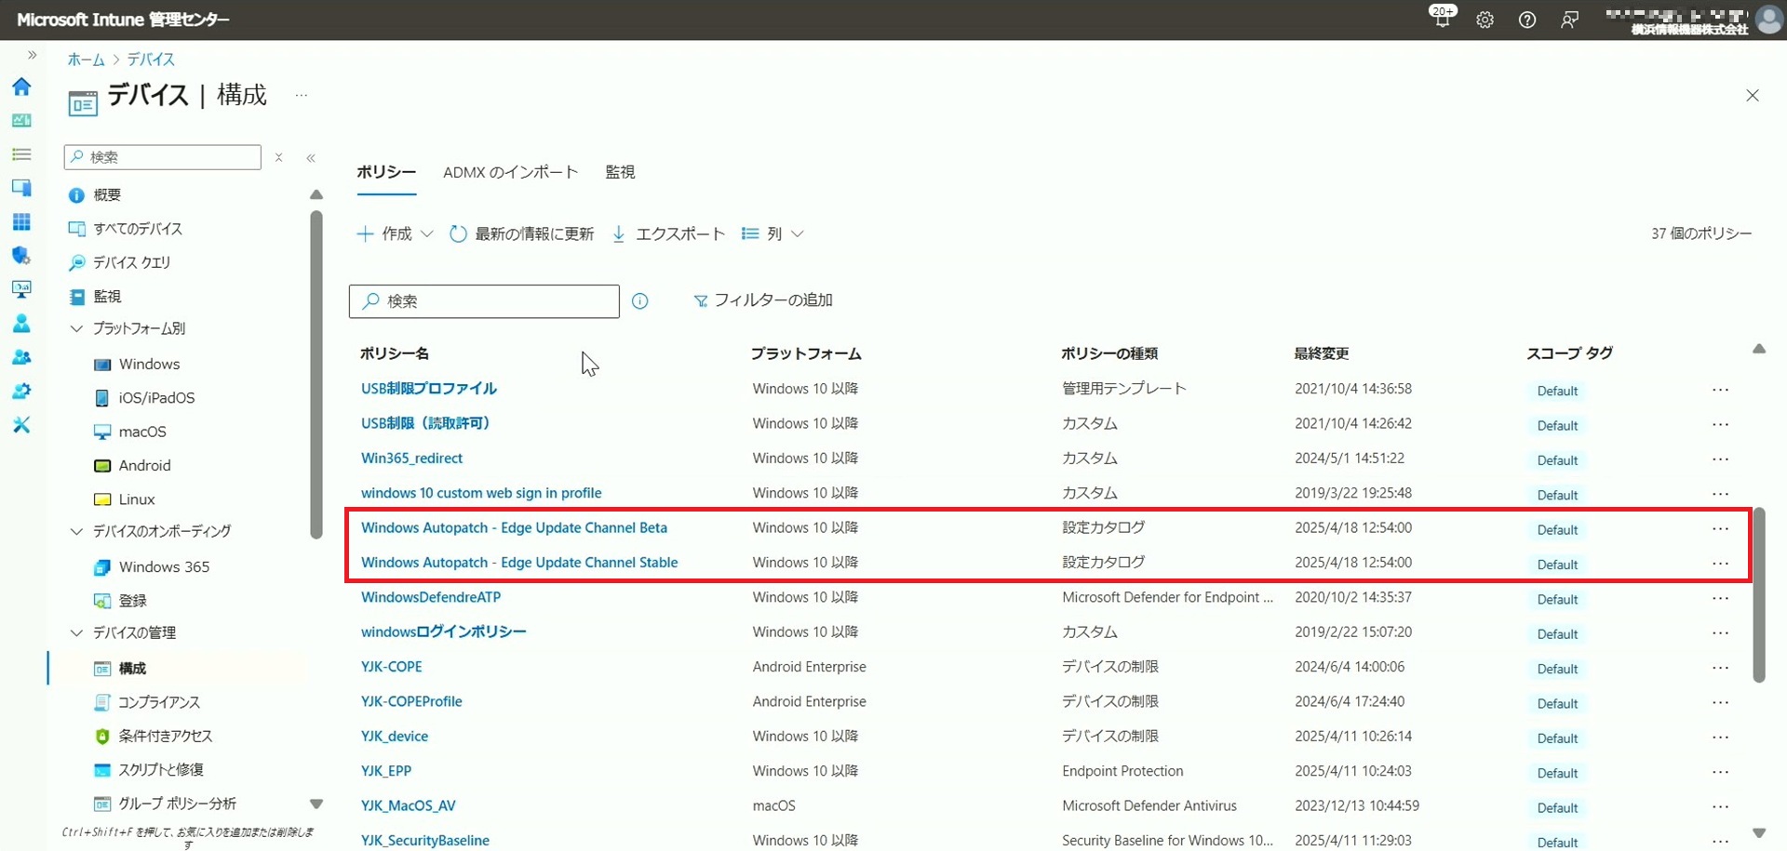Collapse the sidebar menu panel
Screen dimensions: 1787x851
311,158
